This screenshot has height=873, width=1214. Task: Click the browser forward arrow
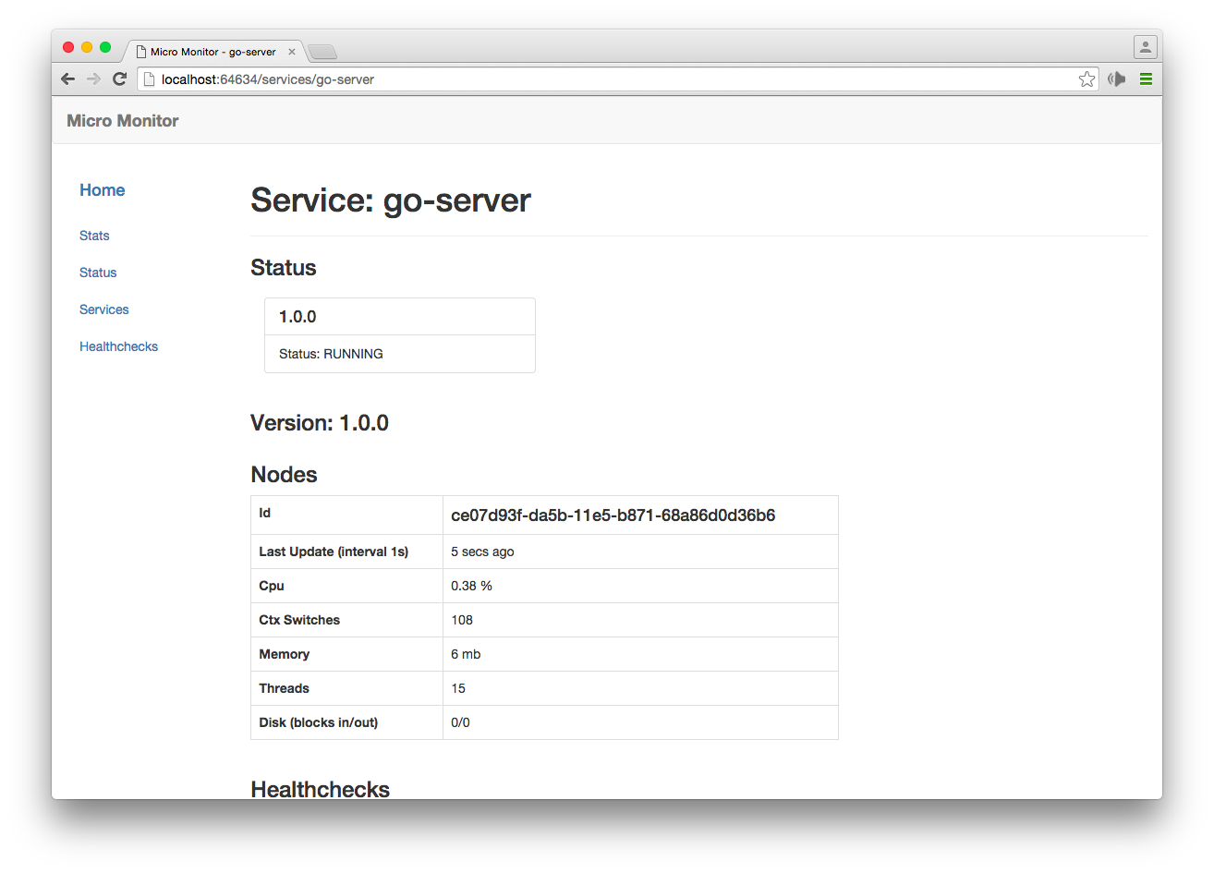(93, 79)
